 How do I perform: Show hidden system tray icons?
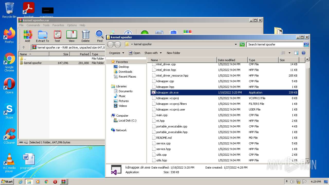(x=287, y=182)
